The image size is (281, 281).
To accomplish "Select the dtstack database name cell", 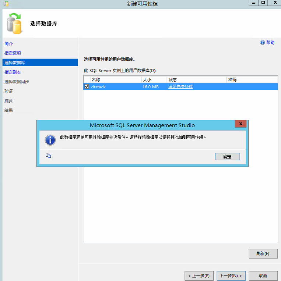I will pos(98,87).
